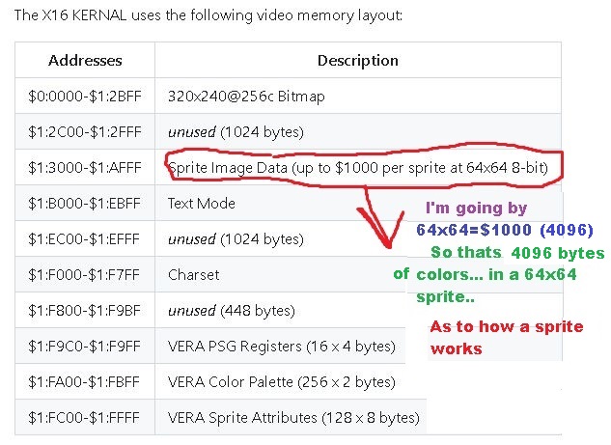Image resolution: width=611 pixels, height=445 pixels.
Task: Click VERA Sprite Attributes description
Action: pyautogui.click(x=293, y=418)
